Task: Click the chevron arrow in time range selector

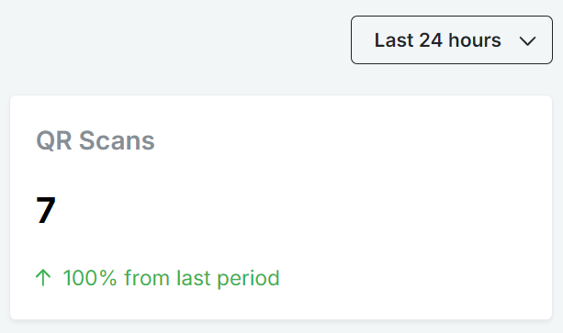Action: coord(527,41)
